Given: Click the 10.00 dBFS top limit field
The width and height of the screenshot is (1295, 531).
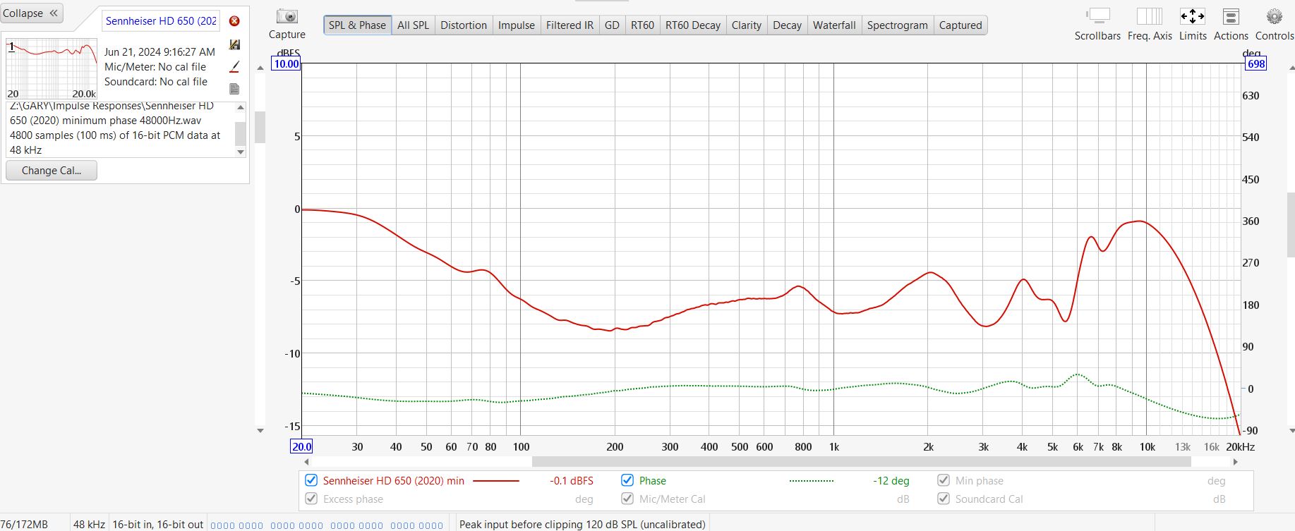Looking at the screenshot, I should 287,63.
